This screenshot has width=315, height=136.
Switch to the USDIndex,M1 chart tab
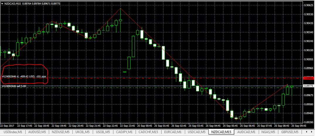(x=13, y=132)
